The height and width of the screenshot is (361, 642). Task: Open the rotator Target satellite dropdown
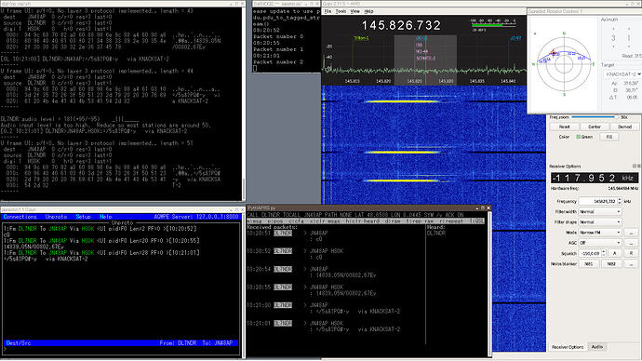point(622,74)
